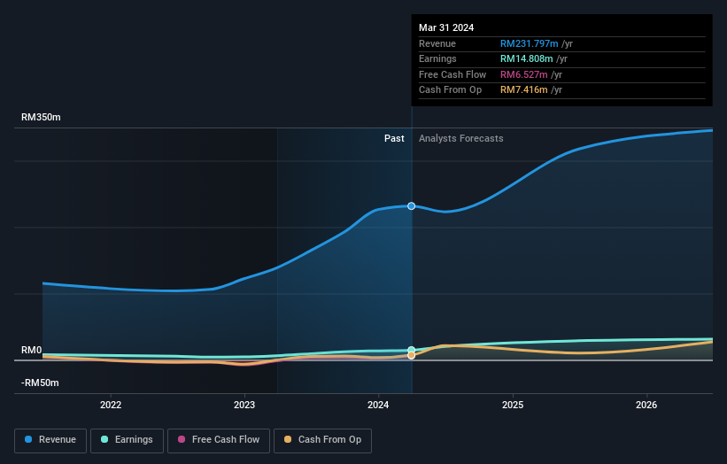Select the Cash From Op data point marker
The width and height of the screenshot is (727, 464).
pyautogui.click(x=411, y=355)
